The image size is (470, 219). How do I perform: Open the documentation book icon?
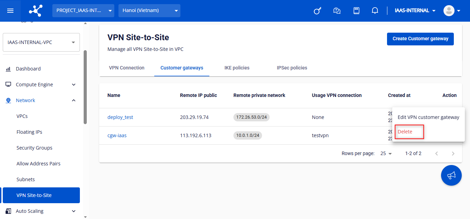pyautogui.click(x=356, y=11)
